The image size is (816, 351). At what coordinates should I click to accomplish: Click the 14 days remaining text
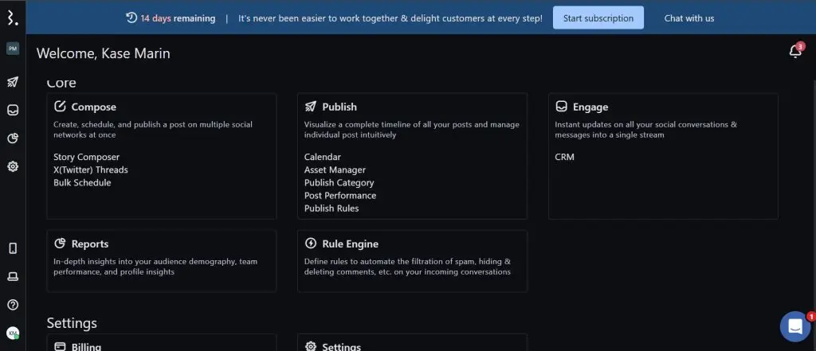[x=178, y=18]
